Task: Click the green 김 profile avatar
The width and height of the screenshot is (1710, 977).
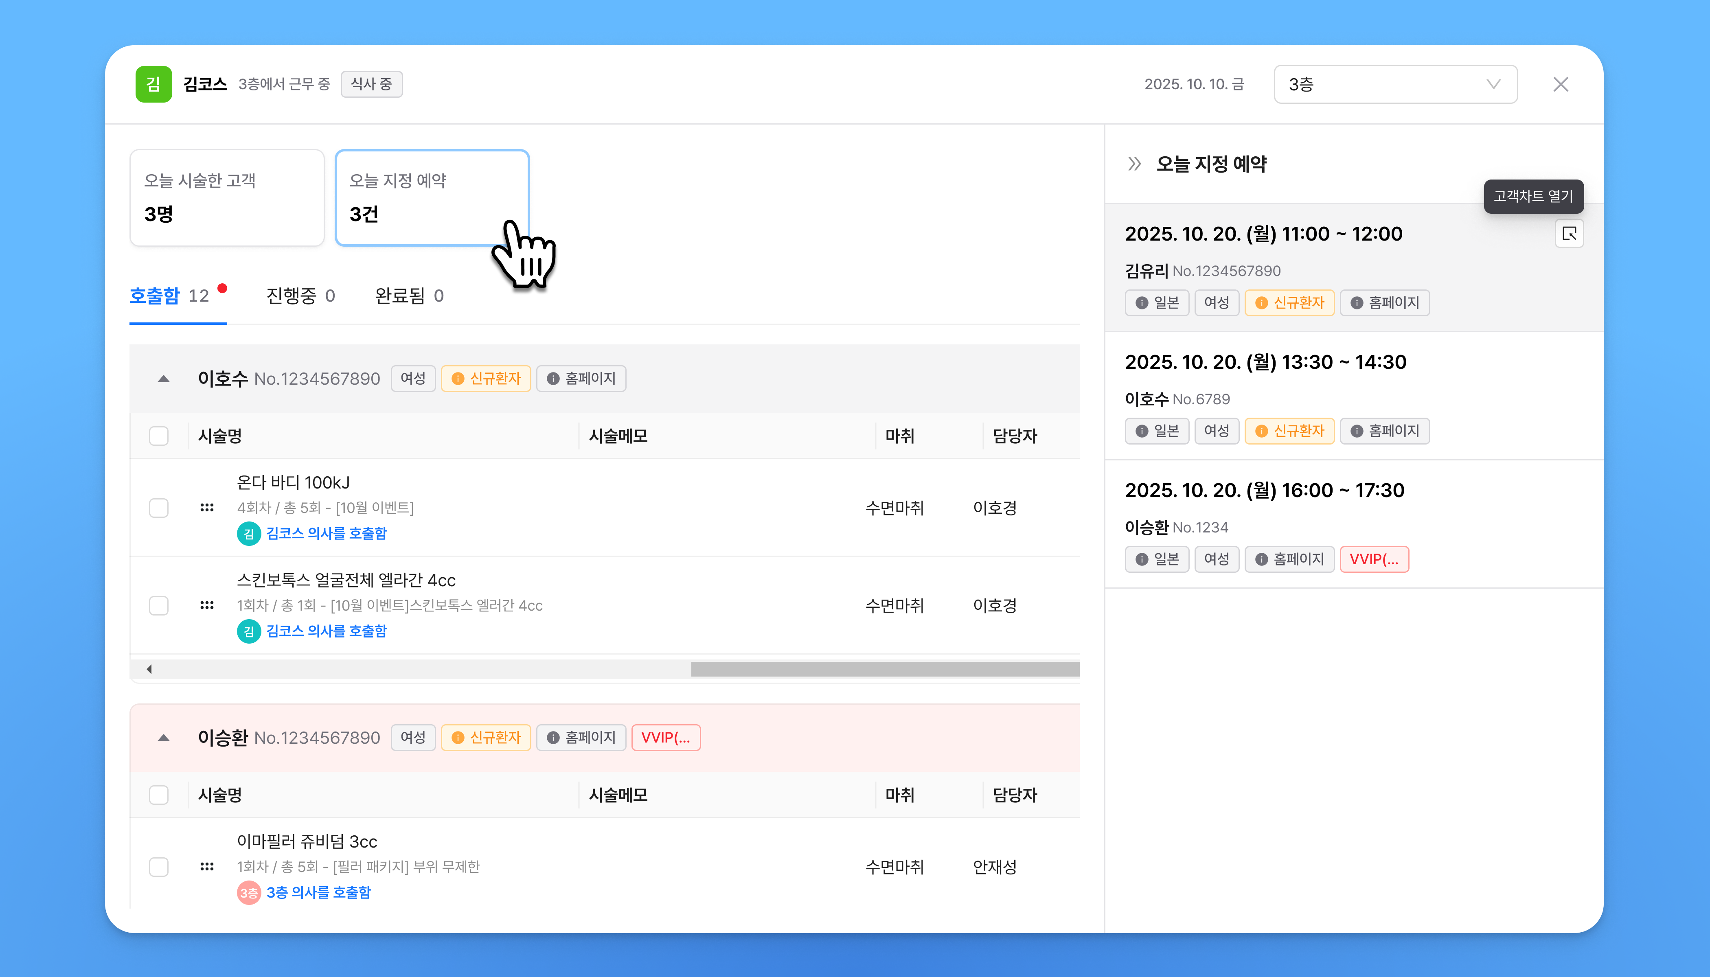Action: (x=153, y=84)
